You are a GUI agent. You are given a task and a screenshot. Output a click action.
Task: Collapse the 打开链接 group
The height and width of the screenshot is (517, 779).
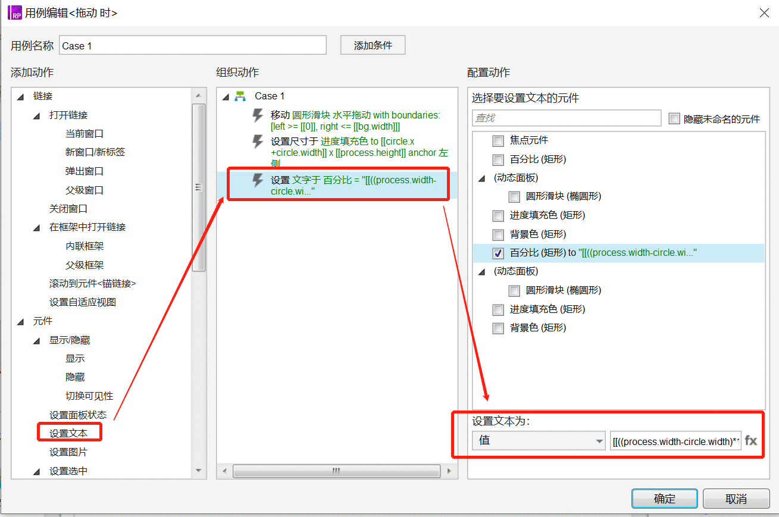[x=37, y=115]
